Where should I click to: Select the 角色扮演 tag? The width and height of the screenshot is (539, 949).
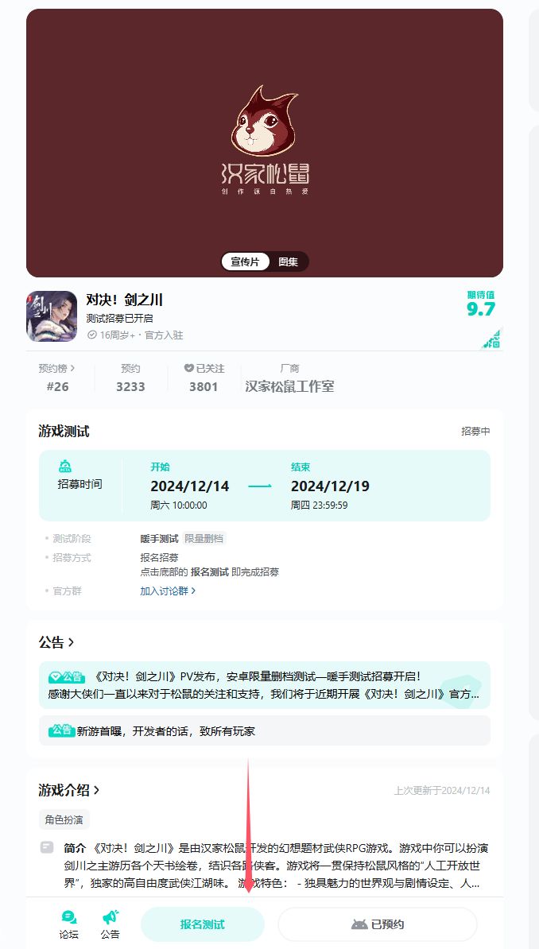tap(64, 819)
